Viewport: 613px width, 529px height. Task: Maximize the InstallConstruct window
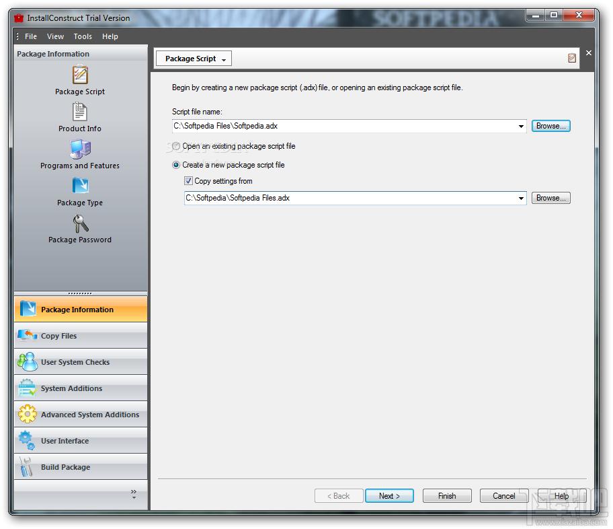pyautogui.click(x=553, y=15)
